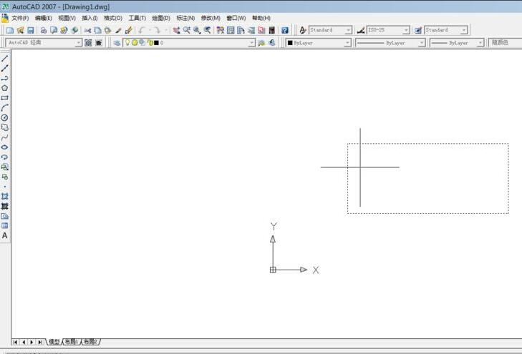Click the Open file icon
The width and height of the screenshot is (522, 354).
pos(20,30)
